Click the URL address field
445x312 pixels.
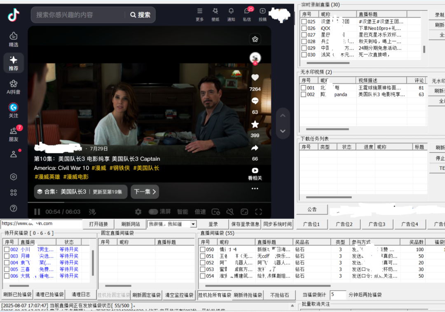pos(42,224)
